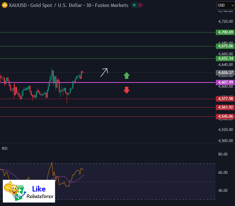The height and width of the screenshot is (206, 235).
Task: Click the 80.00 RSI scale value
Action: (x=223, y=154)
